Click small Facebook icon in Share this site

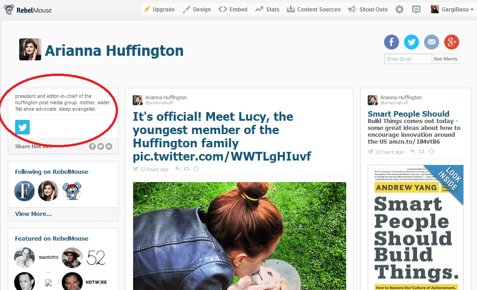(x=92, y=146)
